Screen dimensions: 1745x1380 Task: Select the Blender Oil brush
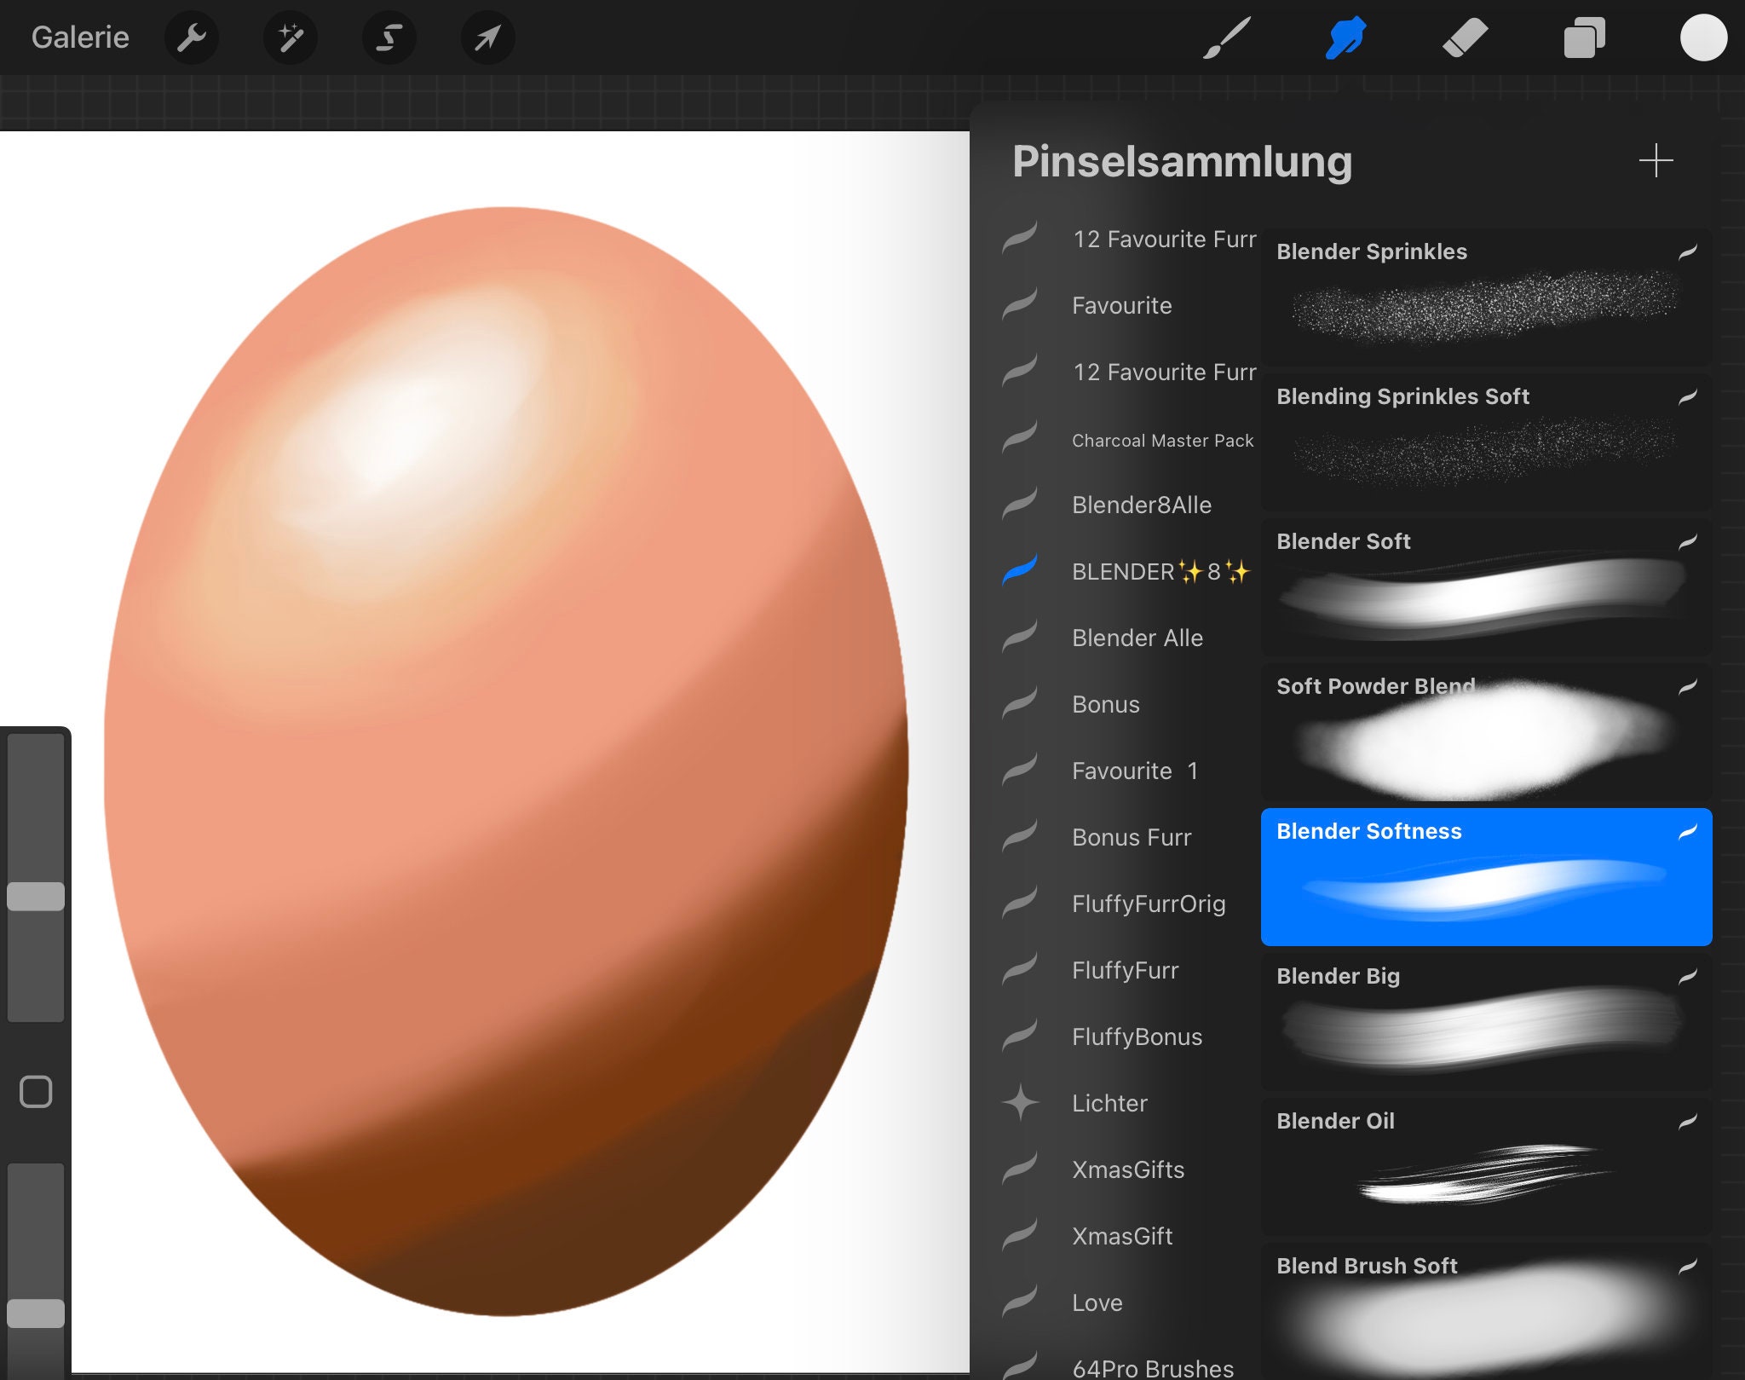1486,1167
